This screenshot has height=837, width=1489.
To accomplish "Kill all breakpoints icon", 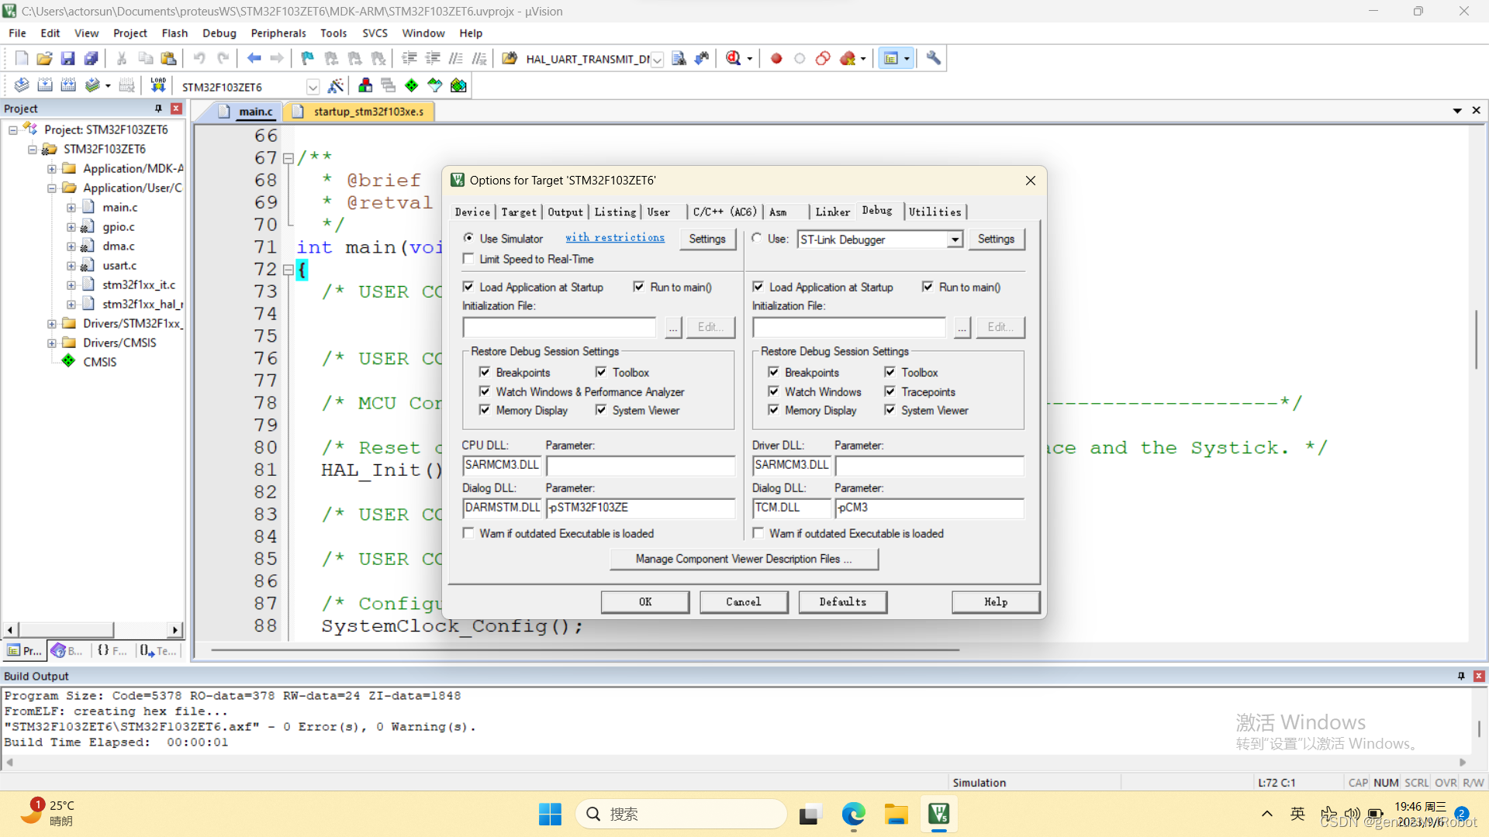I will (x=848, y=58).
